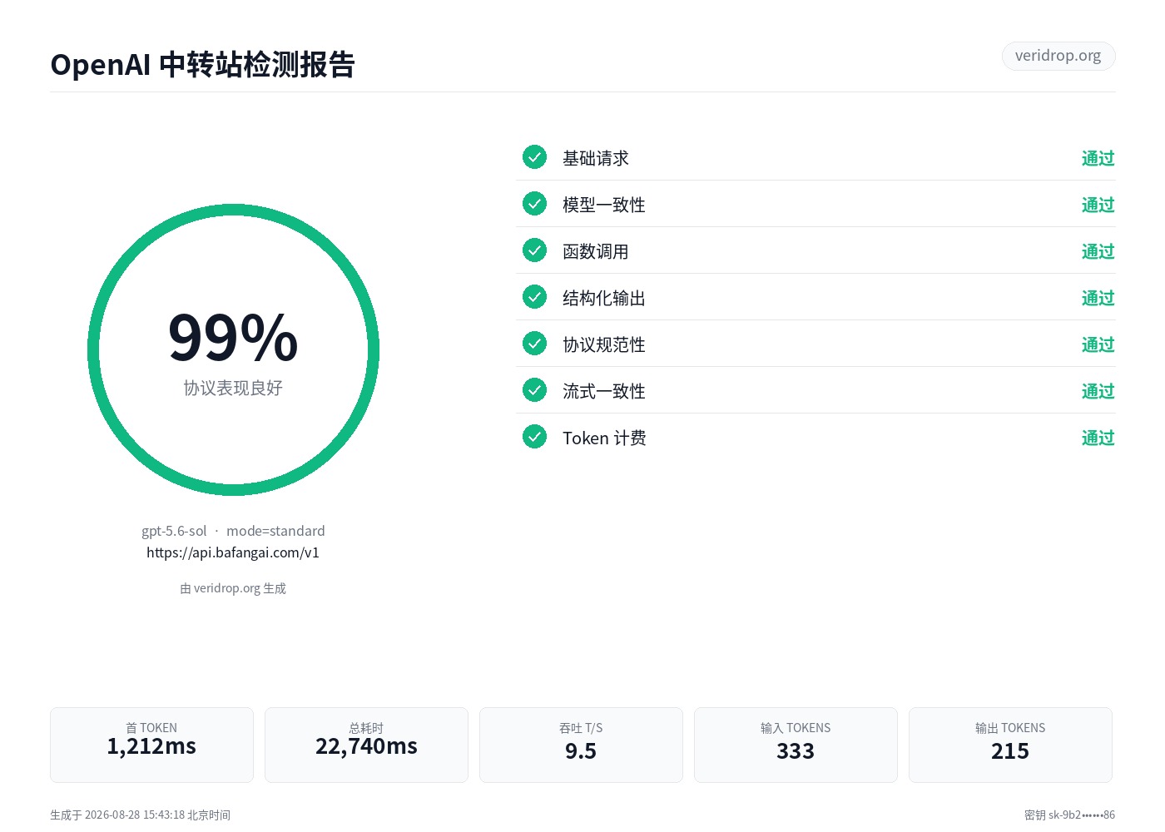Open the https://api.bafangai.com/v1 URL
This screenshot has height=832, width=1165.
233,552
